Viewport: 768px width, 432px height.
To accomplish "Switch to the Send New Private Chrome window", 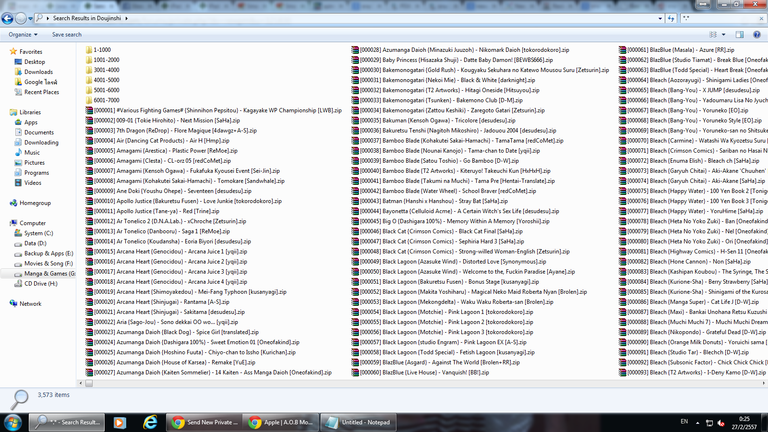I will [205, 422].
